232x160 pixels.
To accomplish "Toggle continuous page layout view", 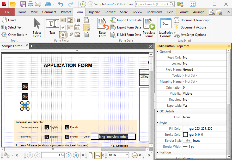I will click(x=98, y=155).
